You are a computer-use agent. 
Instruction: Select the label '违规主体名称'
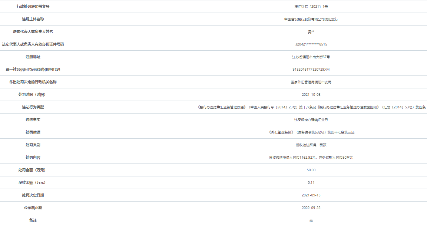(x=33, y=19)
